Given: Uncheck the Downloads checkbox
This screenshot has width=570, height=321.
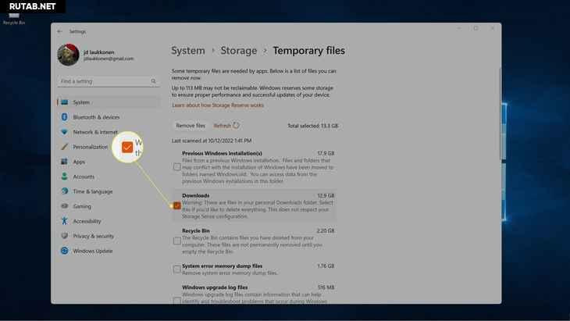Looking at the screenshot, I should 177,205.
